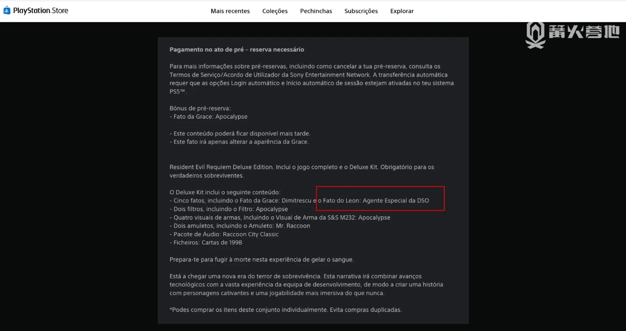Click the 'Dois filtros' list entry
Image resolution: width=626 pixels, height=331 pixels.
[229, 209]
